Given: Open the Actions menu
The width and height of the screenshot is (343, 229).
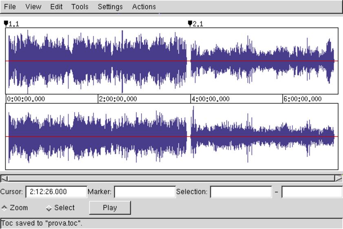Looking at the screenshot, I should (144, 7).
